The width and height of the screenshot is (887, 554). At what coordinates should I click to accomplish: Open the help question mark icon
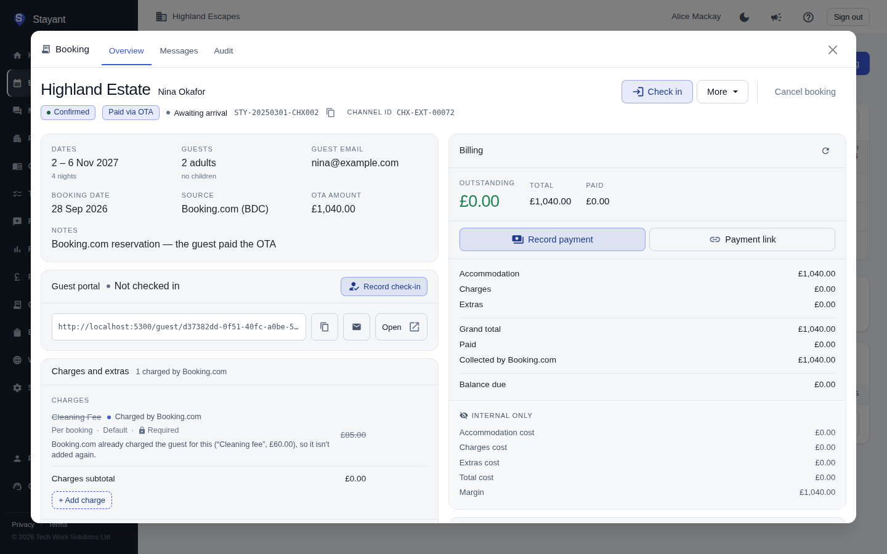tap(808, 17)
